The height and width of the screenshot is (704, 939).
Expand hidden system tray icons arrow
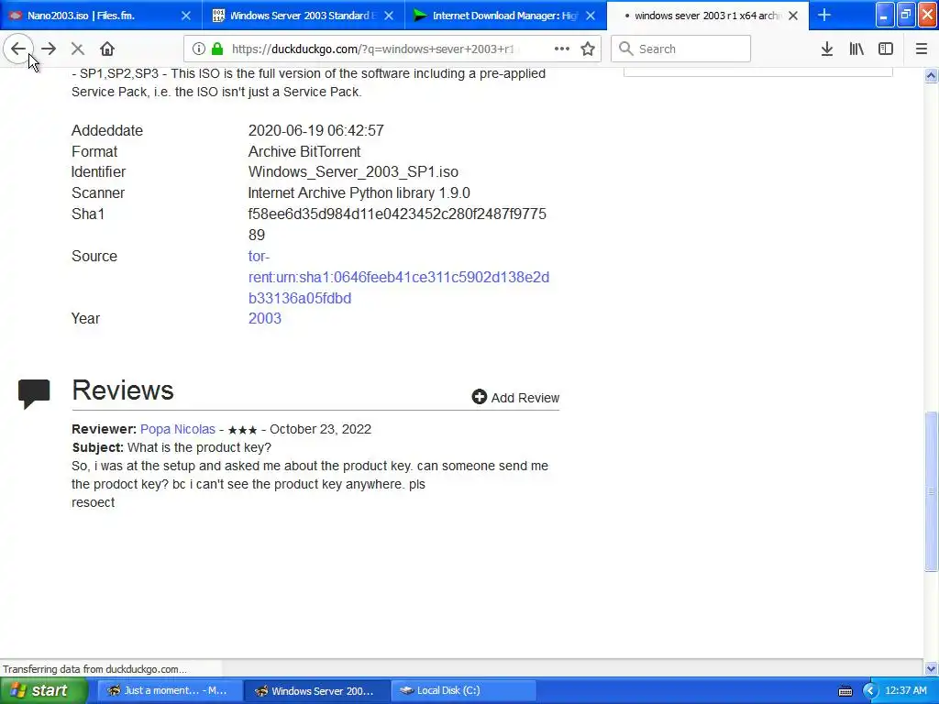(870, 691)
